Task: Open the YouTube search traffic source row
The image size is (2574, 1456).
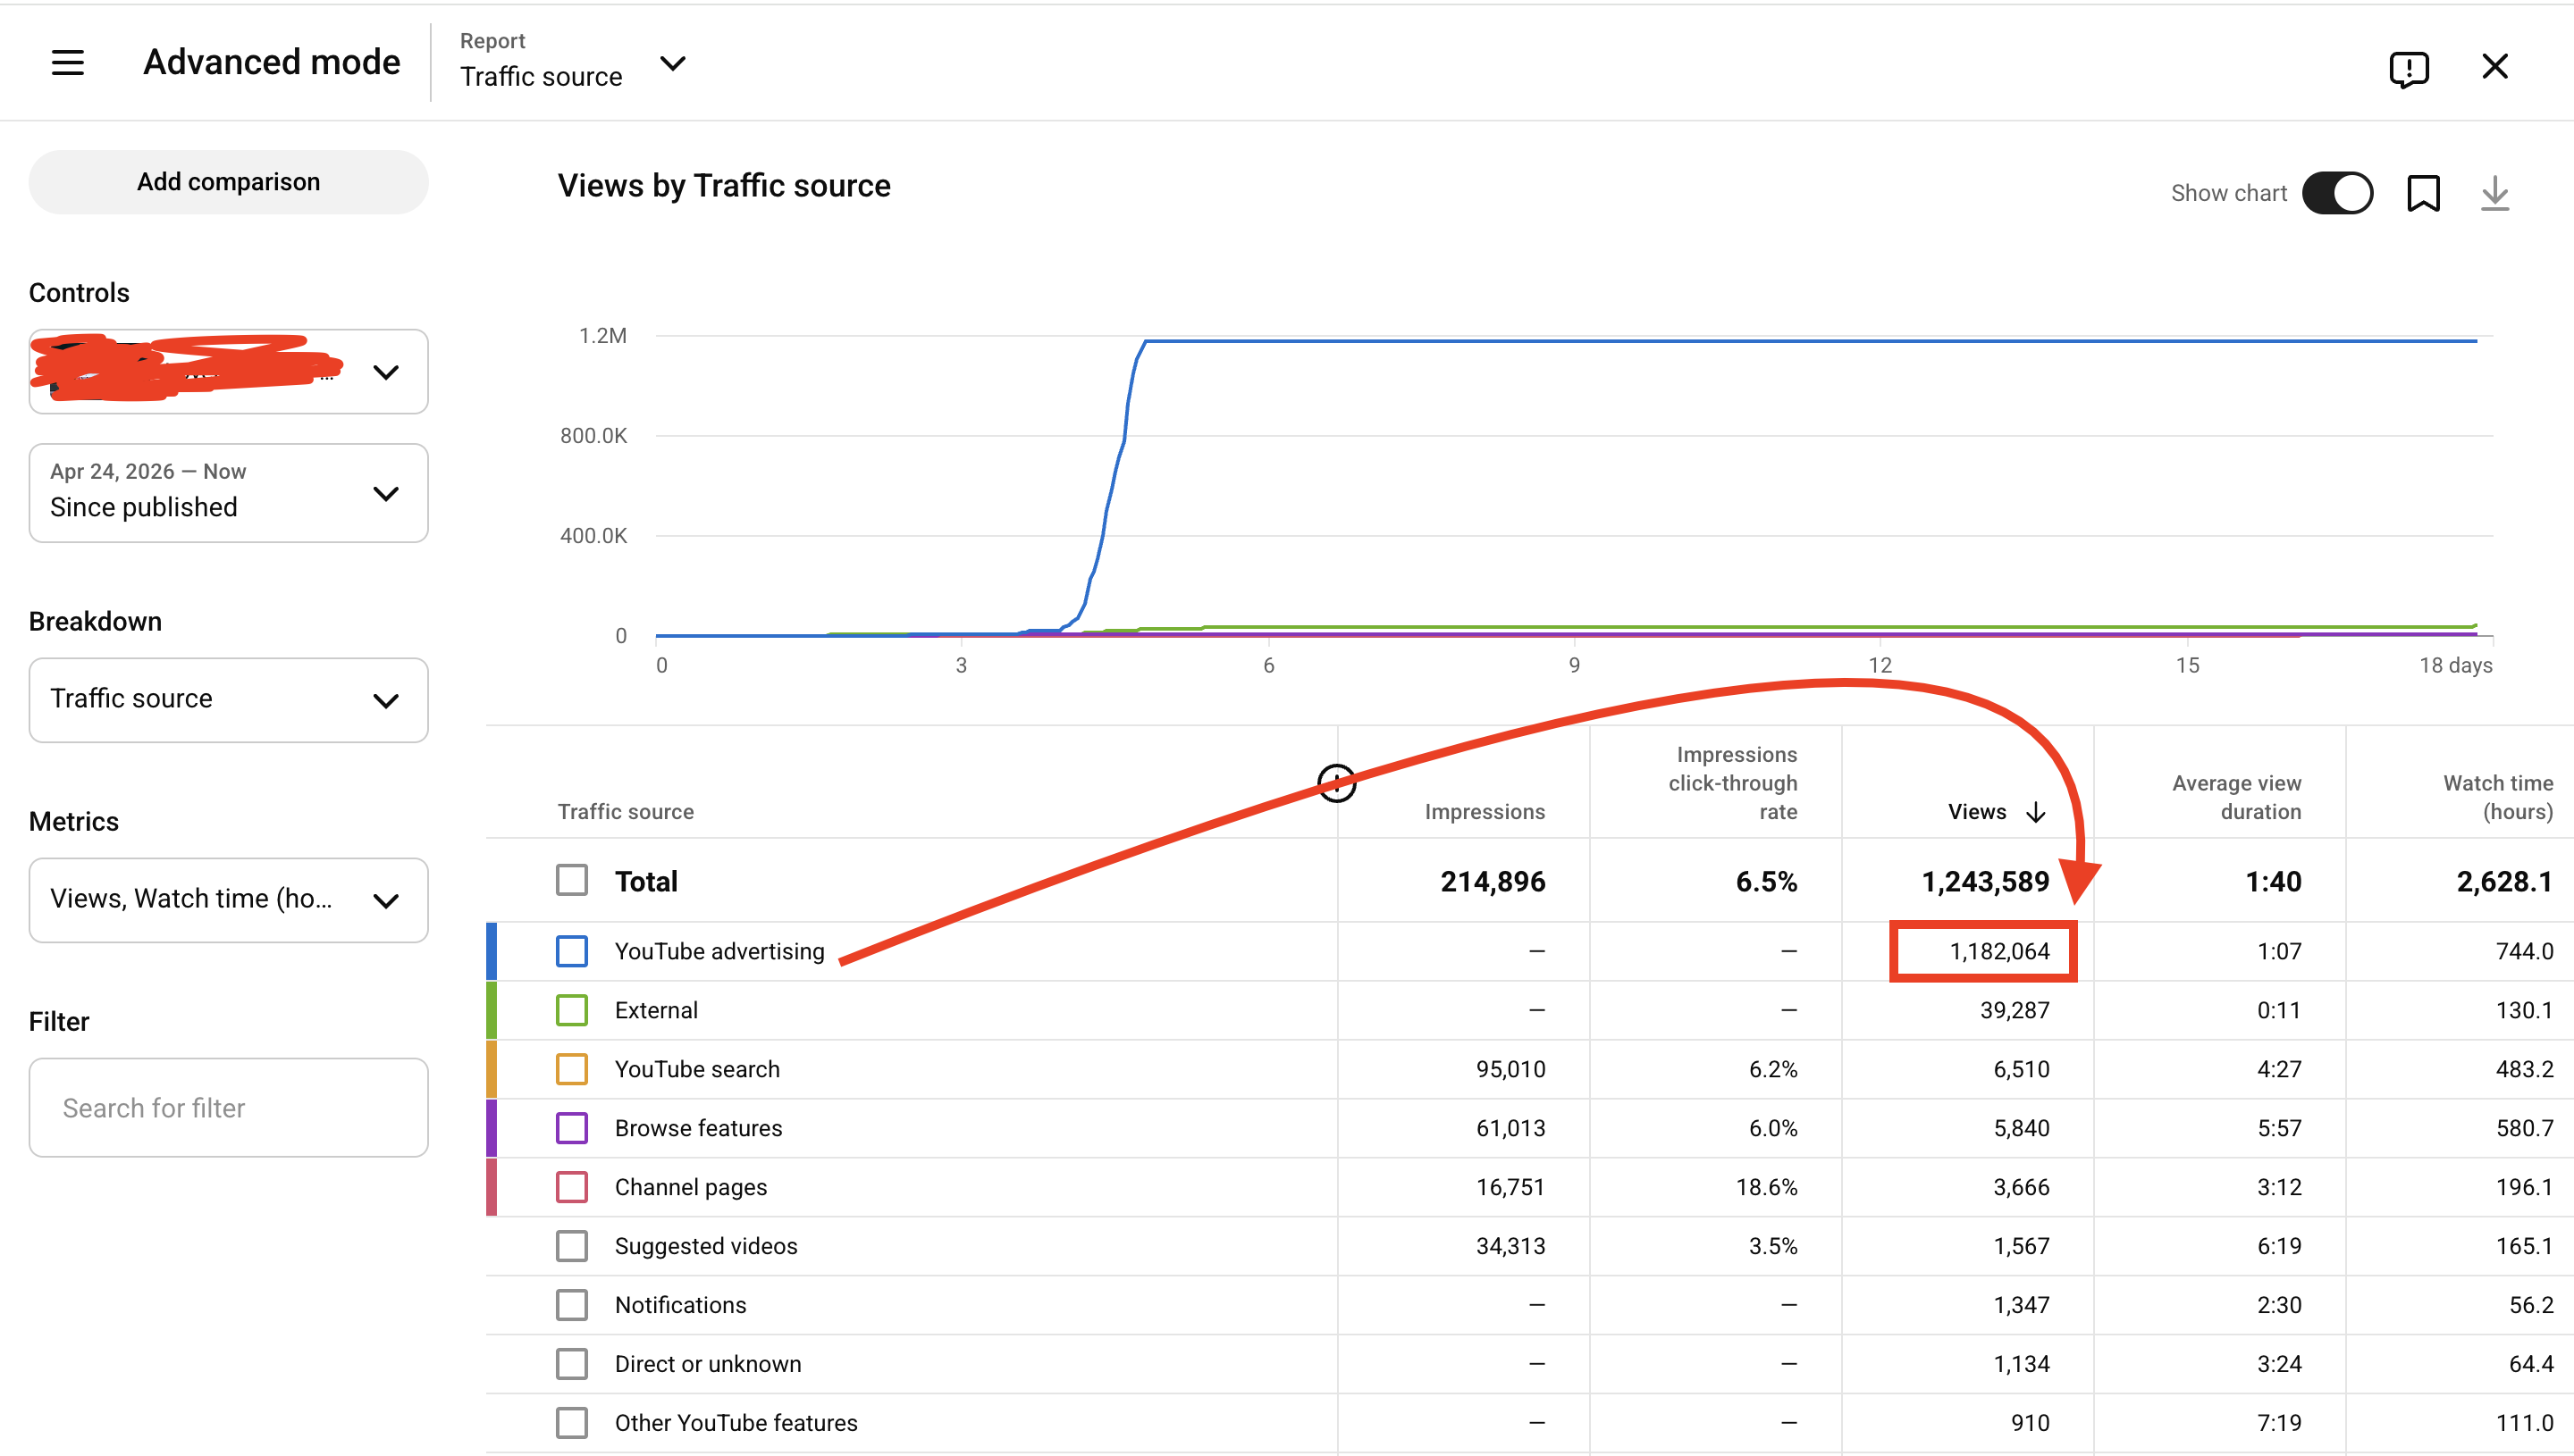Action: coord(697,1069)
